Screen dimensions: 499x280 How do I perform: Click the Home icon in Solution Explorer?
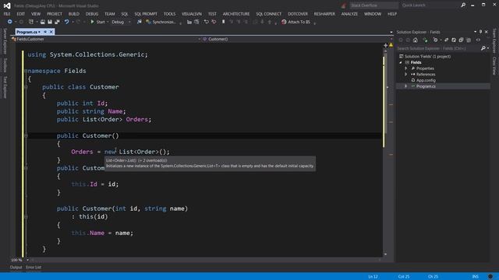pos(416,40)
